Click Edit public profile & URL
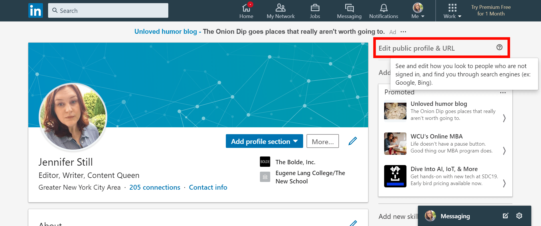The height and width of the screenshot is (226, 541). click(416, 48)
